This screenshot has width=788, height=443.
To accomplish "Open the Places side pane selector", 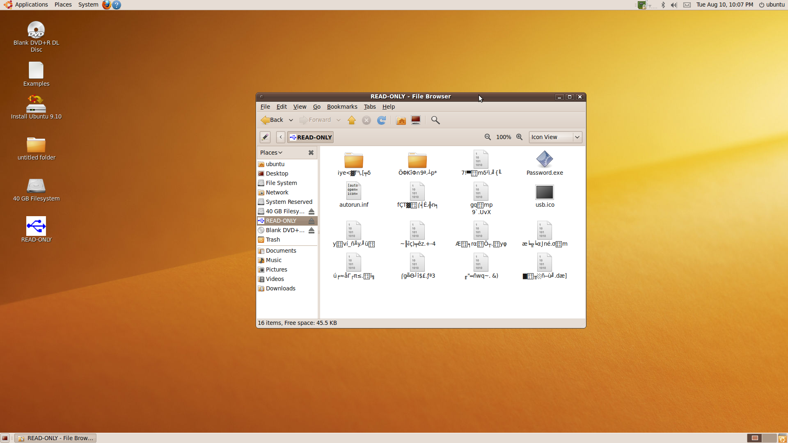I will pos(271,153).
